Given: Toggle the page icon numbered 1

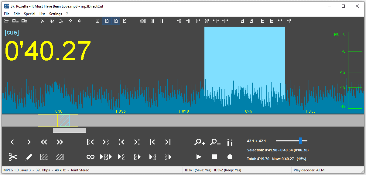Looking at the screenshot, I should (107, 21).
